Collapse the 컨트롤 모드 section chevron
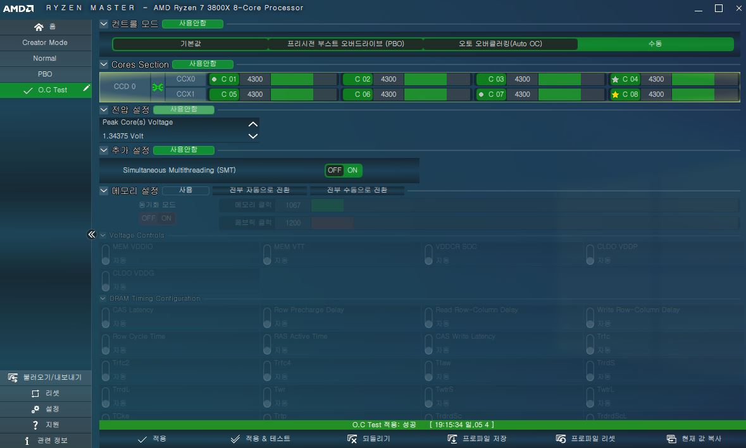 pos(104,24)
